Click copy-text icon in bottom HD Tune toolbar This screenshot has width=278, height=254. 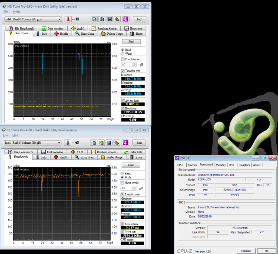[94, 143]
